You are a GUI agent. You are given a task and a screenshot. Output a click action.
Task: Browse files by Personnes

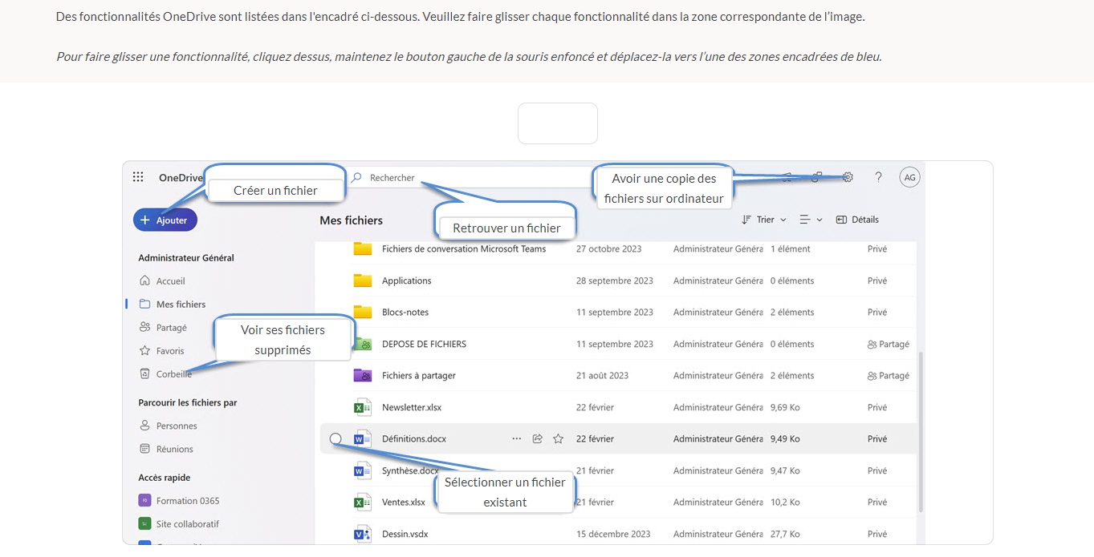(x=168, y=426)
